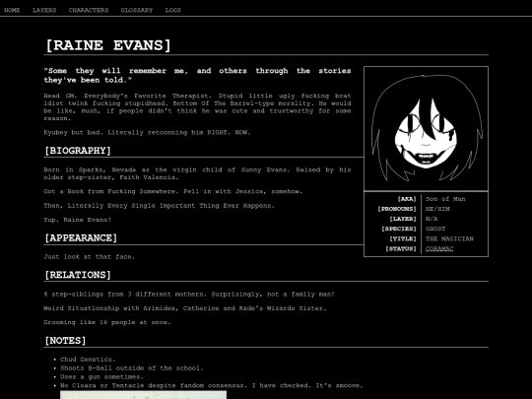Click the image below the notes list
Screen dimensions: 532x399
pos(143,395)
